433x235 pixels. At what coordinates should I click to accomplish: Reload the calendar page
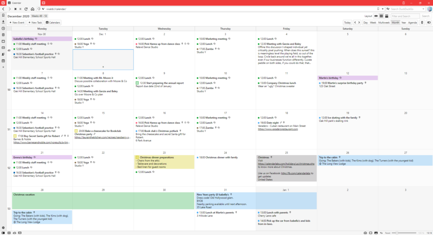point(26,9)
